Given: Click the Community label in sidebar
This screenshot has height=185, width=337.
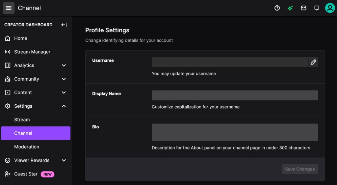Looking at the screenshot, I should pyautogui.click(x=27, y=79).
